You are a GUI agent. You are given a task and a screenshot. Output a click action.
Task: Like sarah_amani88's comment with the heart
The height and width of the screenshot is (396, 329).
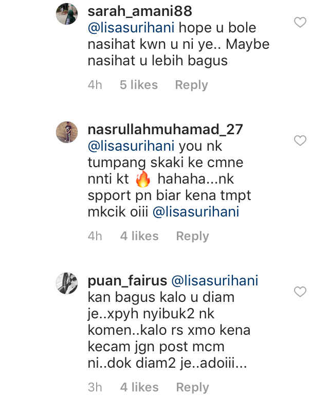[x=300, y=23]
